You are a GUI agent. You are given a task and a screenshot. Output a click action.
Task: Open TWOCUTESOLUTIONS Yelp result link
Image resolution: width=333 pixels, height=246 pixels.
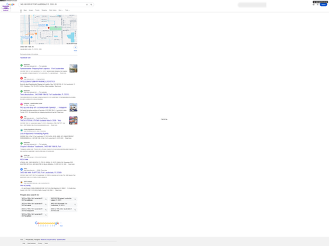41,121
